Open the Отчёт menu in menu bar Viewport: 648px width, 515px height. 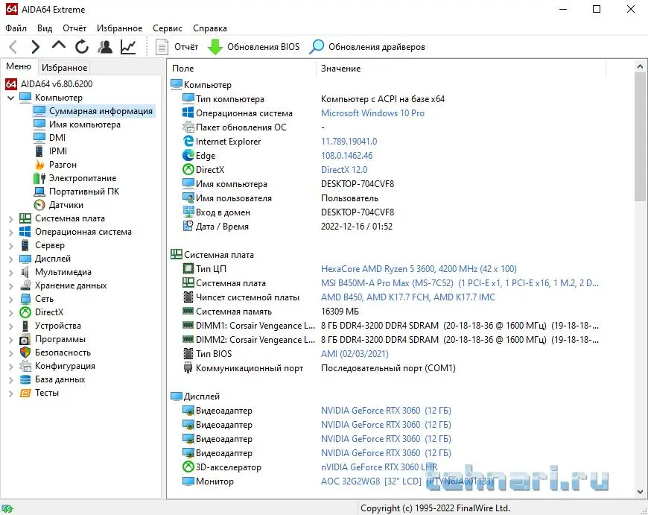click(74, 28)
